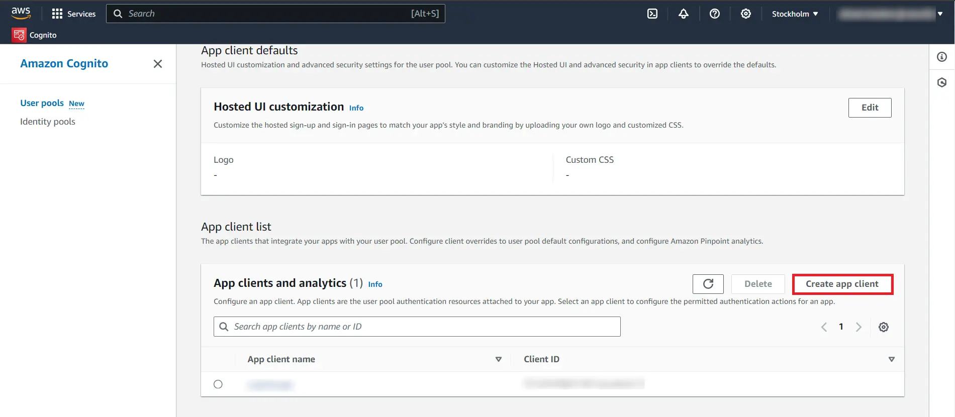Click the Custom CSS label
Viewport: 955px width, 417px height.
[590, 160]
